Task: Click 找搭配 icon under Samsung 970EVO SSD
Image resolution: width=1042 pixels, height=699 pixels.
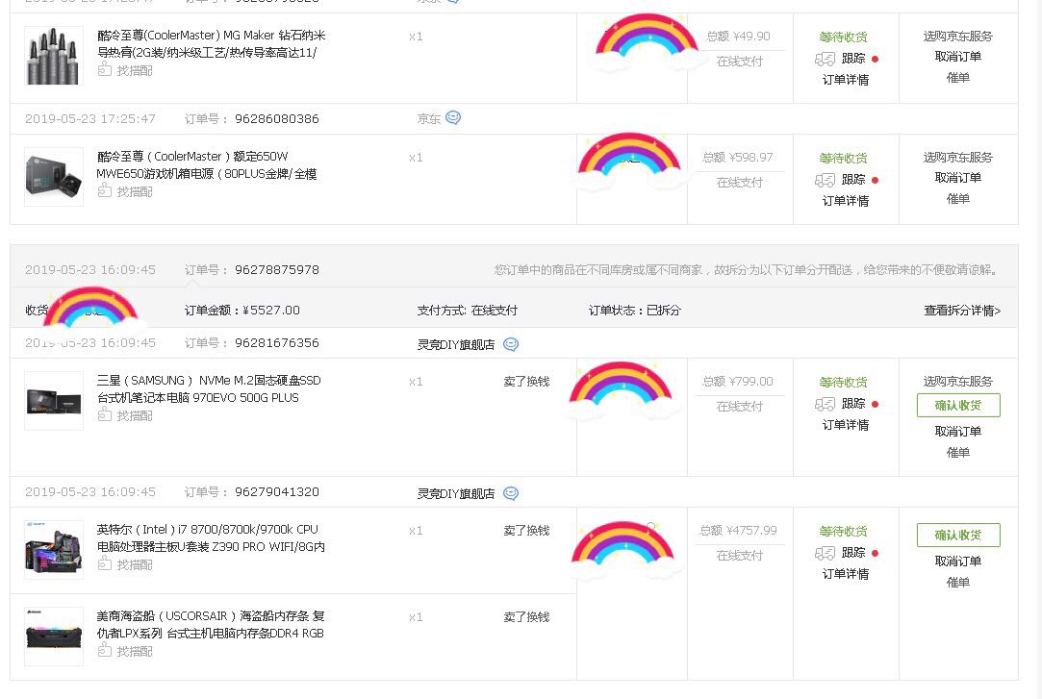Action: 104,415
